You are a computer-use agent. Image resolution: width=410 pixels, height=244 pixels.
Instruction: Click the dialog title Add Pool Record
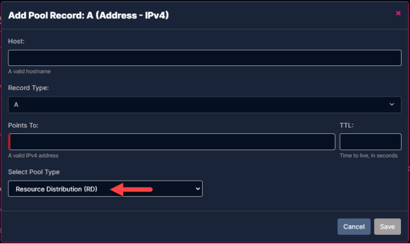pos(88,15)
